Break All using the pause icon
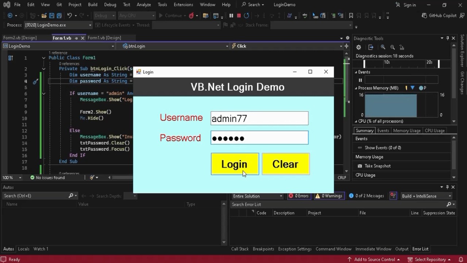 231,16
